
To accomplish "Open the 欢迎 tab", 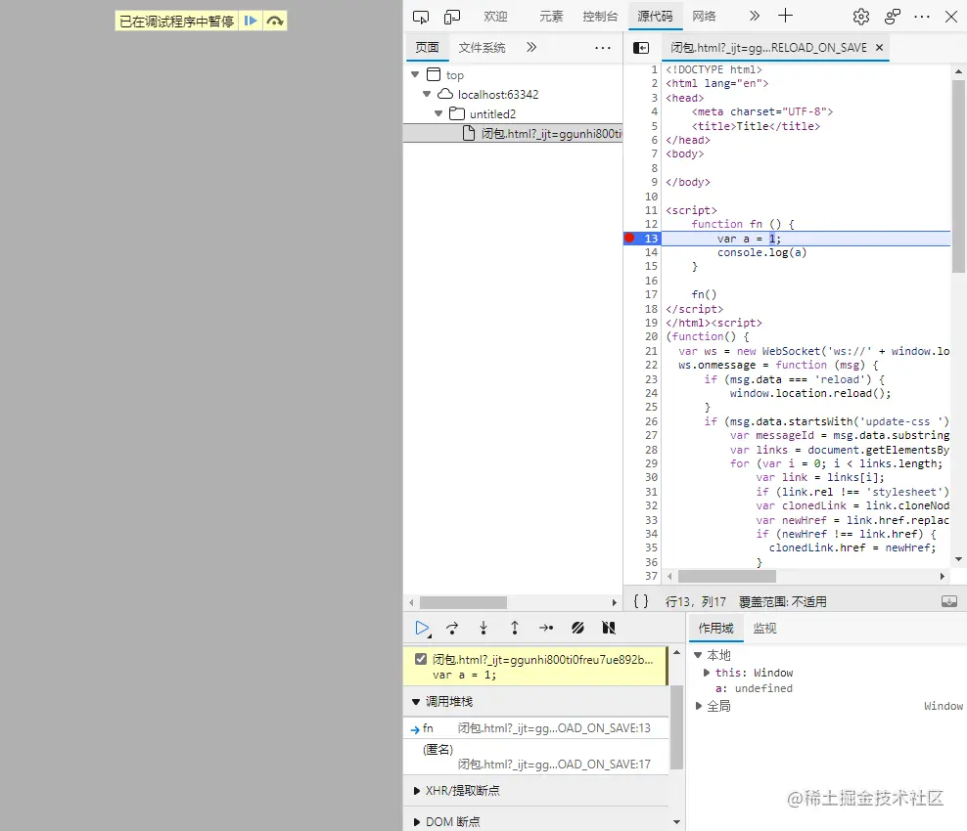I will tap(495, 17).
